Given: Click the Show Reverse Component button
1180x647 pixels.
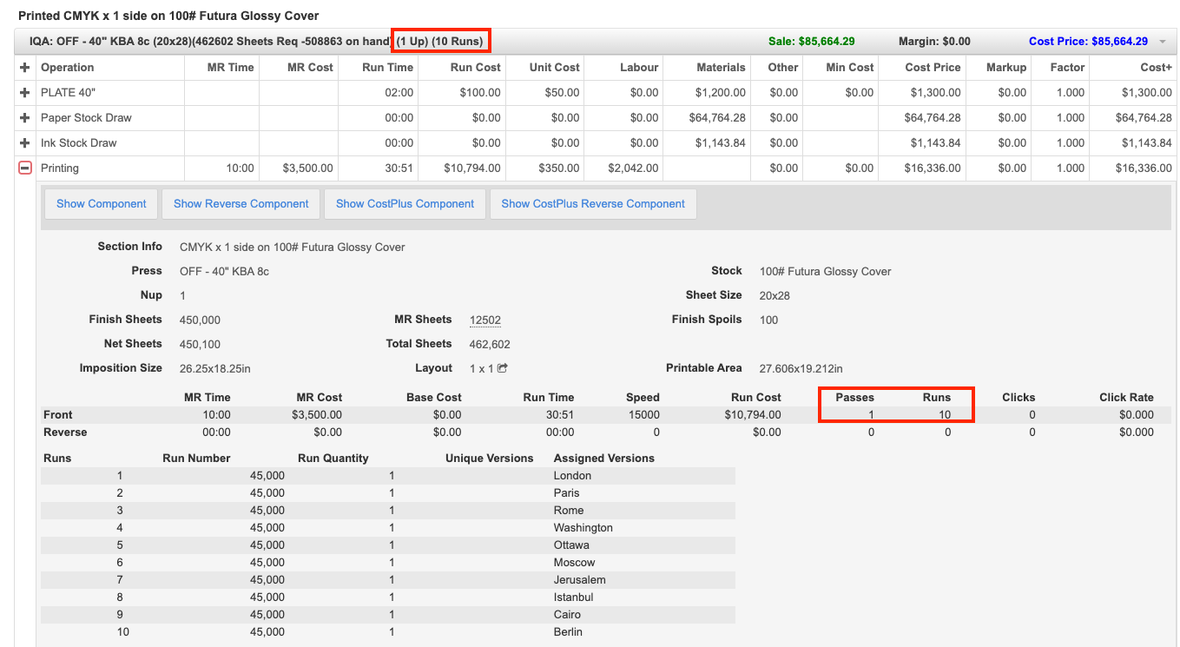Looking at the screenshot, I should pos(241,204).
